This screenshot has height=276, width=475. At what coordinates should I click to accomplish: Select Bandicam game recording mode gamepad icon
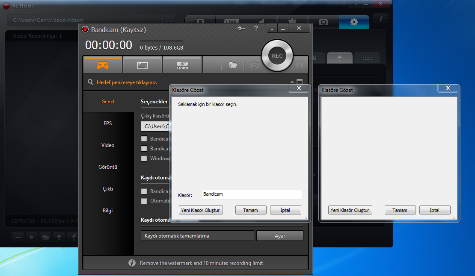point(102,65)
